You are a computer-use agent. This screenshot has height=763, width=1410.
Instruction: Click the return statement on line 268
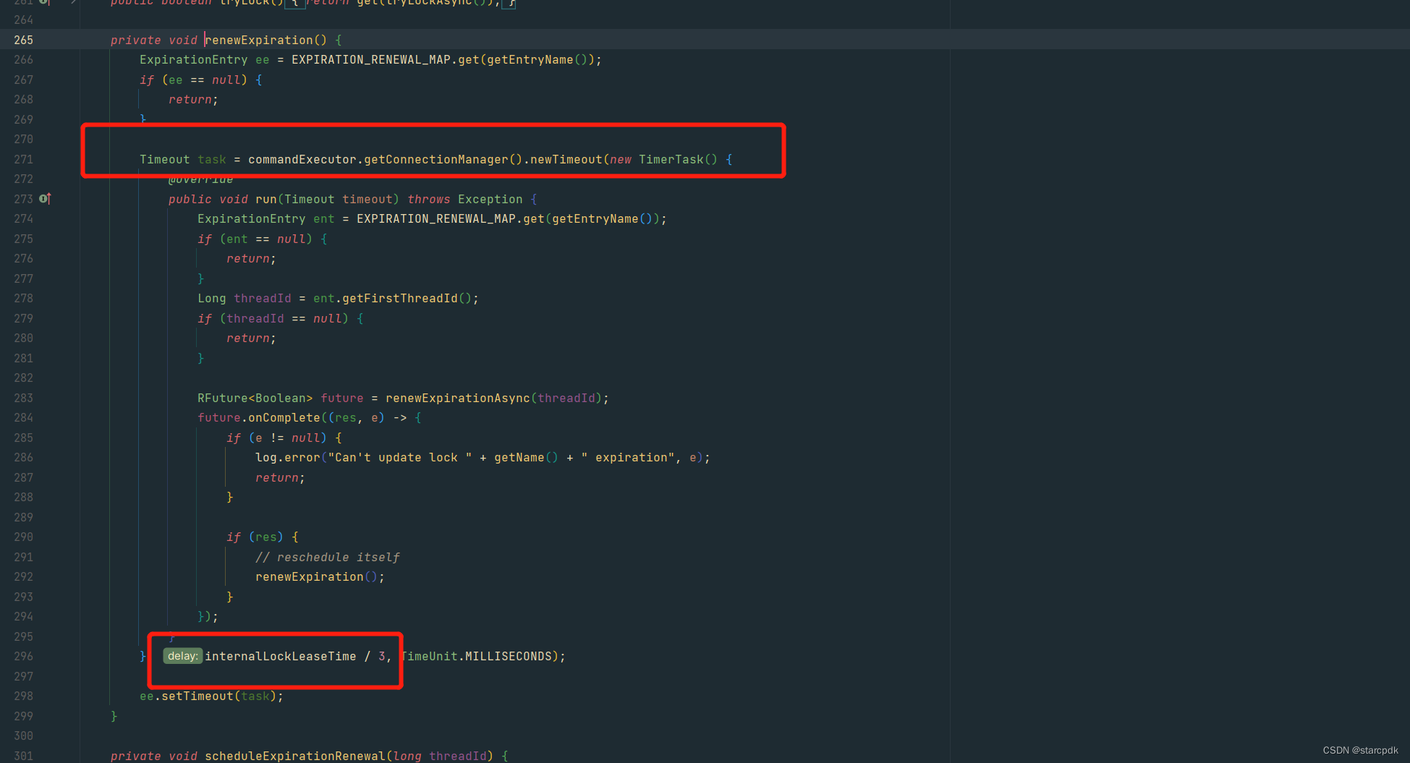tap(194, 99)
